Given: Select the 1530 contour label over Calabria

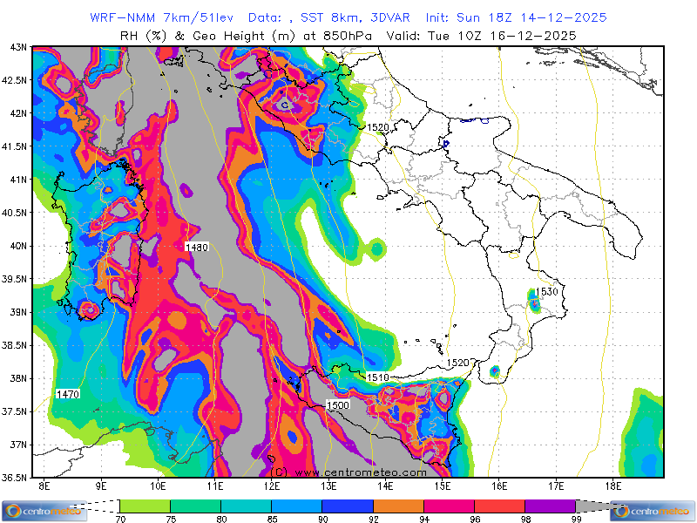Looking at the screenshot, I should [x=546, y=291].
